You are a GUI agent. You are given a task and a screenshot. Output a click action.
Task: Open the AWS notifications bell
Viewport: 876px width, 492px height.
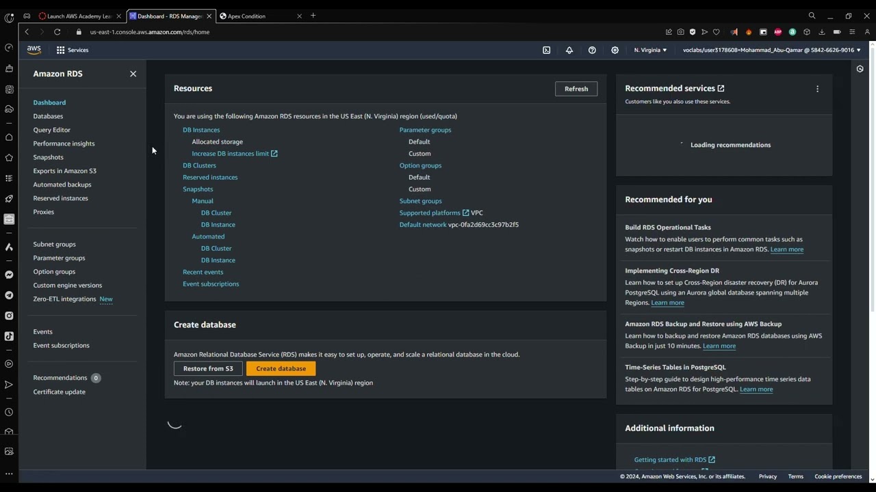click(x=569, y=50)
